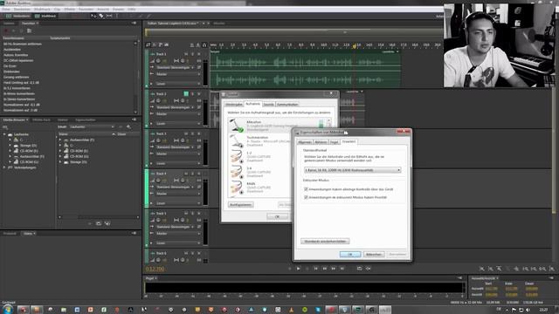Select 'Gesang entfernen' favorite

pos(17,77)
